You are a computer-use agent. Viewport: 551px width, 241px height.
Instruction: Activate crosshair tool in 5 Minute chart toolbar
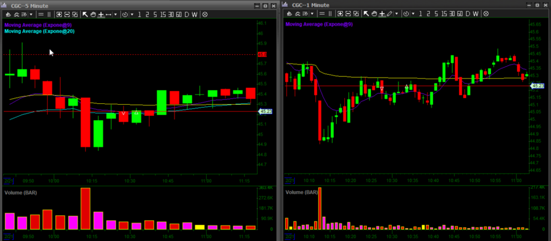coord(101,14)
